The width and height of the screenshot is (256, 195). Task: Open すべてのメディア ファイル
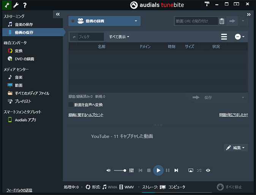tap(28, 93)
